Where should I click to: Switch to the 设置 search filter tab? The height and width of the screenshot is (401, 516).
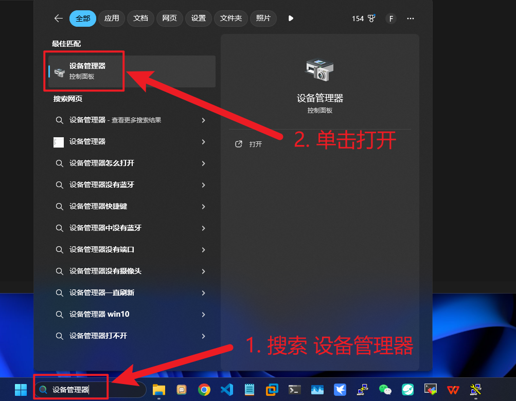pos(198,18)
